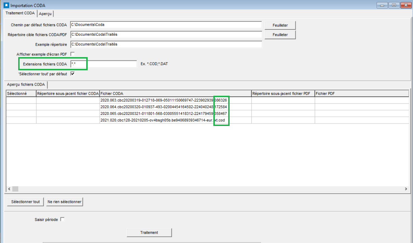Focus the Répertoire cible fichiers CODA/PDF field
This screenshot has width=413, height=243.
pyautogui.click(x=166, y=34)
